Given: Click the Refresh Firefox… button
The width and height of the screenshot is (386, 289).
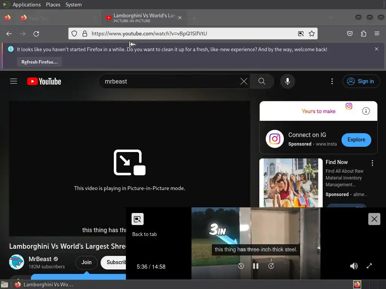Looking at the screenshot, I should [39, 62].
